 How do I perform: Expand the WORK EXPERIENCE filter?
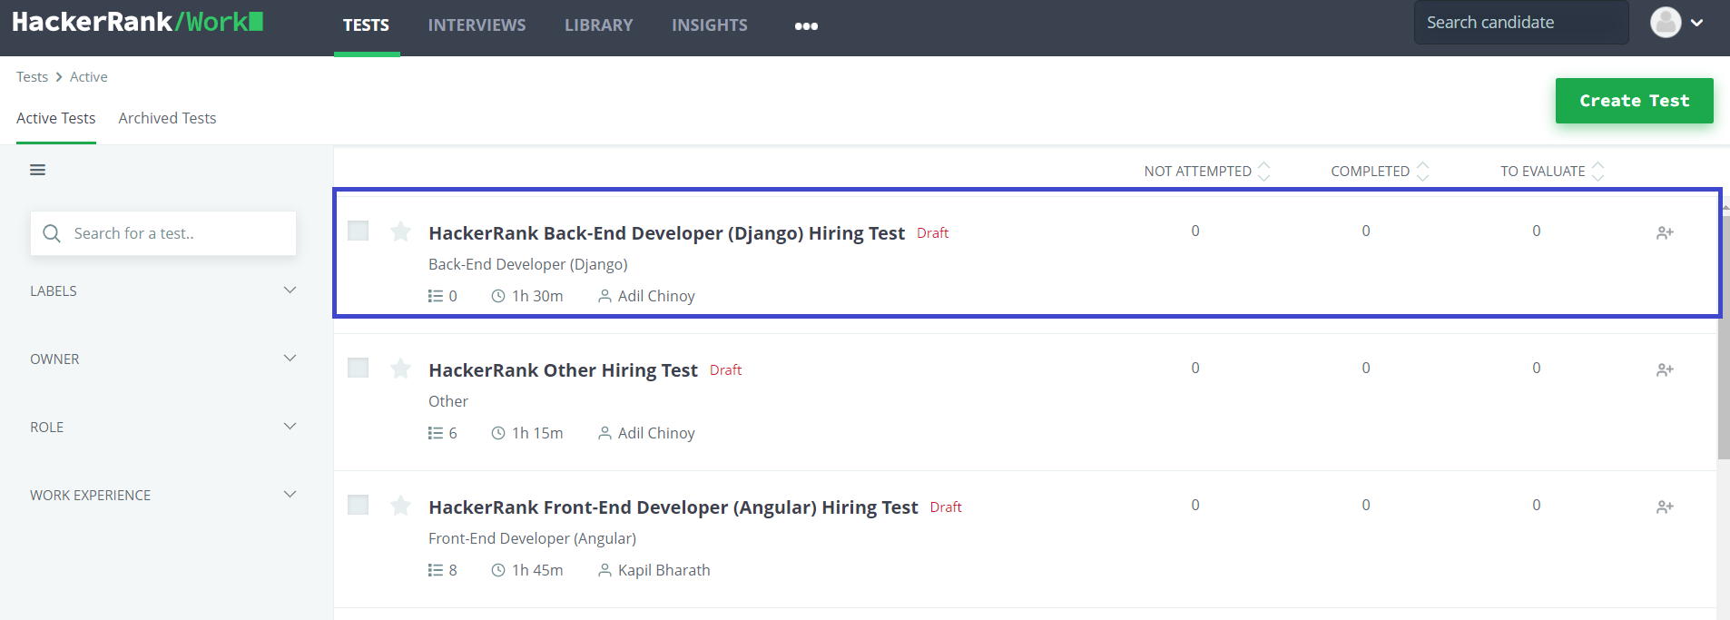(x=163, y=495)
